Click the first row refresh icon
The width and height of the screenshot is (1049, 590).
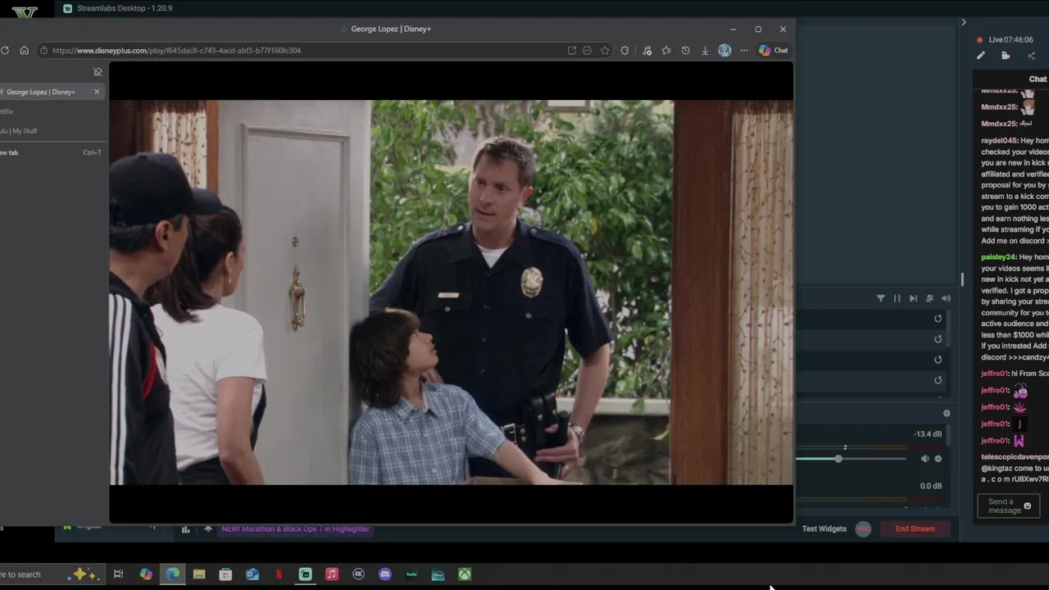coord(938,319)
